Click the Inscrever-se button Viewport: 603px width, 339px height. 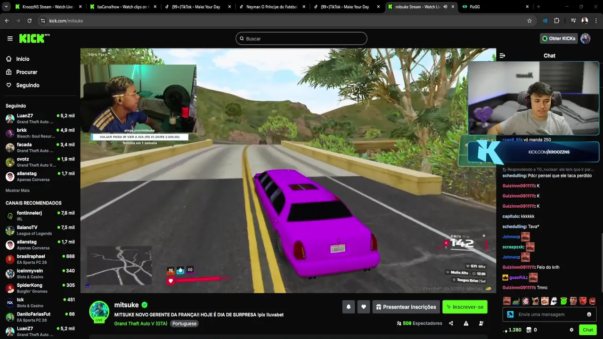tap(465, 307)
